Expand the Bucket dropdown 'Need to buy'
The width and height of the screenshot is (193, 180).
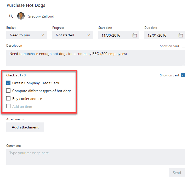point(27,35)
